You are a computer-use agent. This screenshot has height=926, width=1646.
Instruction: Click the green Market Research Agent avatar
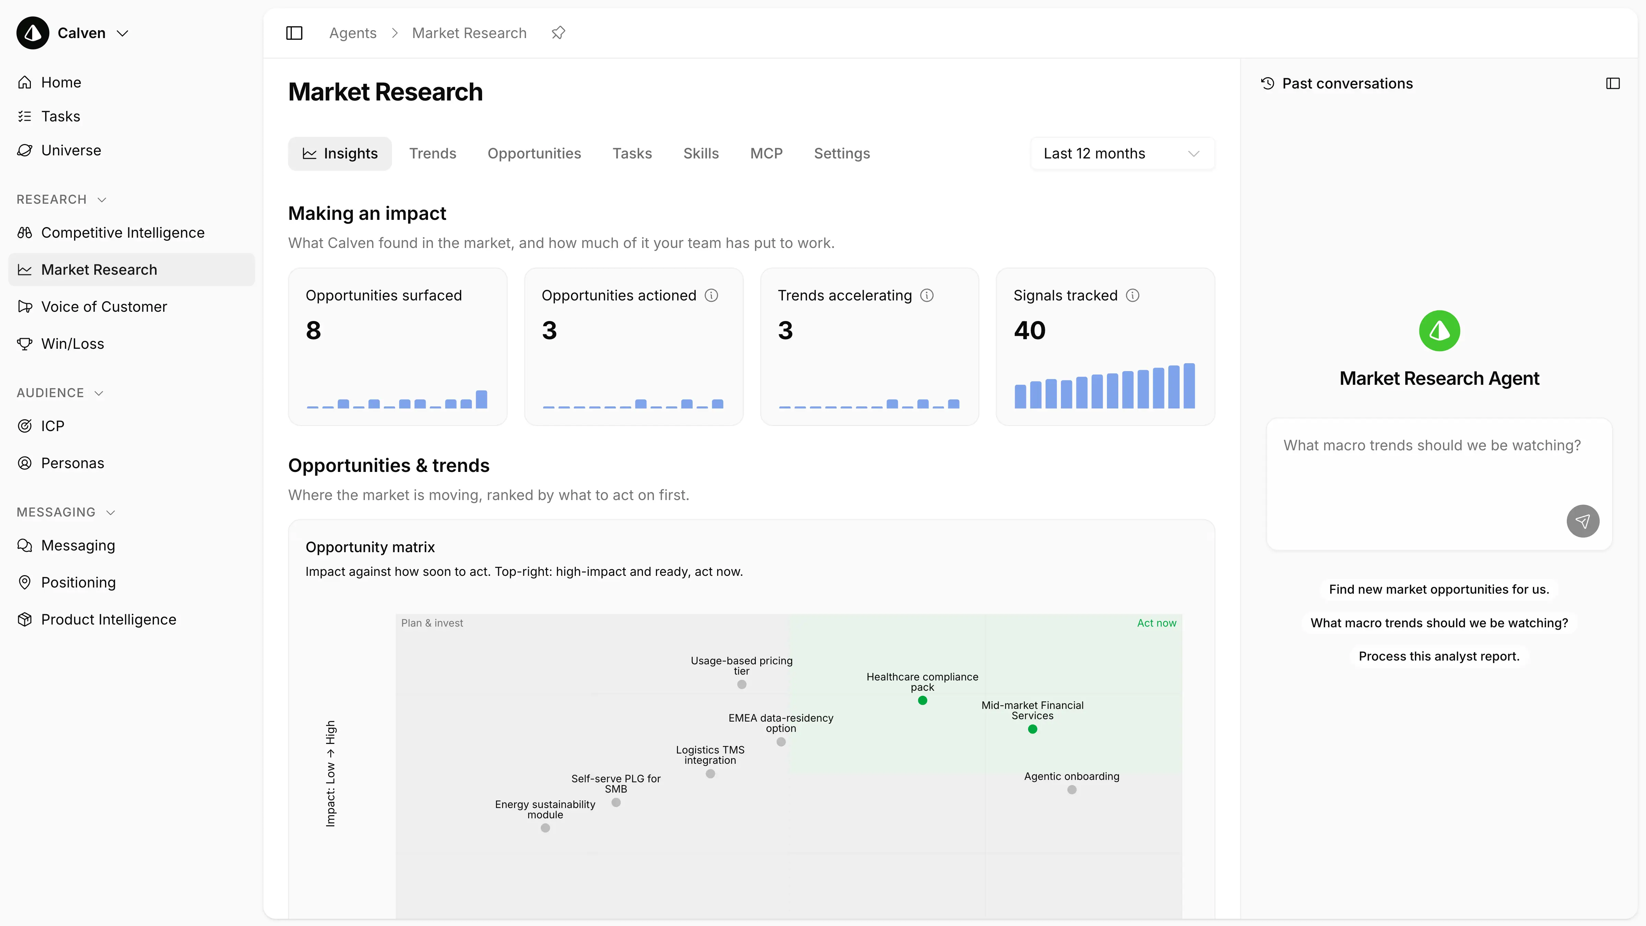tap(1439, 331)
